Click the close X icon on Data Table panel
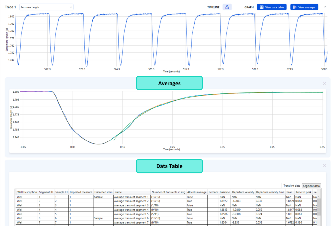This screenshot has height=226, width=335. [324, 166]
